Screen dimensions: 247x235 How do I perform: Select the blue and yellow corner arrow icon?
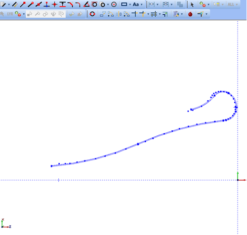[201, 14]
